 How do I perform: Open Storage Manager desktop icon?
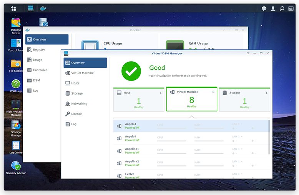click(16, 128)
